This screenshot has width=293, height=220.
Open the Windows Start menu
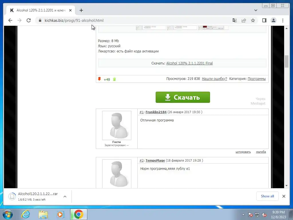(8, 214)
